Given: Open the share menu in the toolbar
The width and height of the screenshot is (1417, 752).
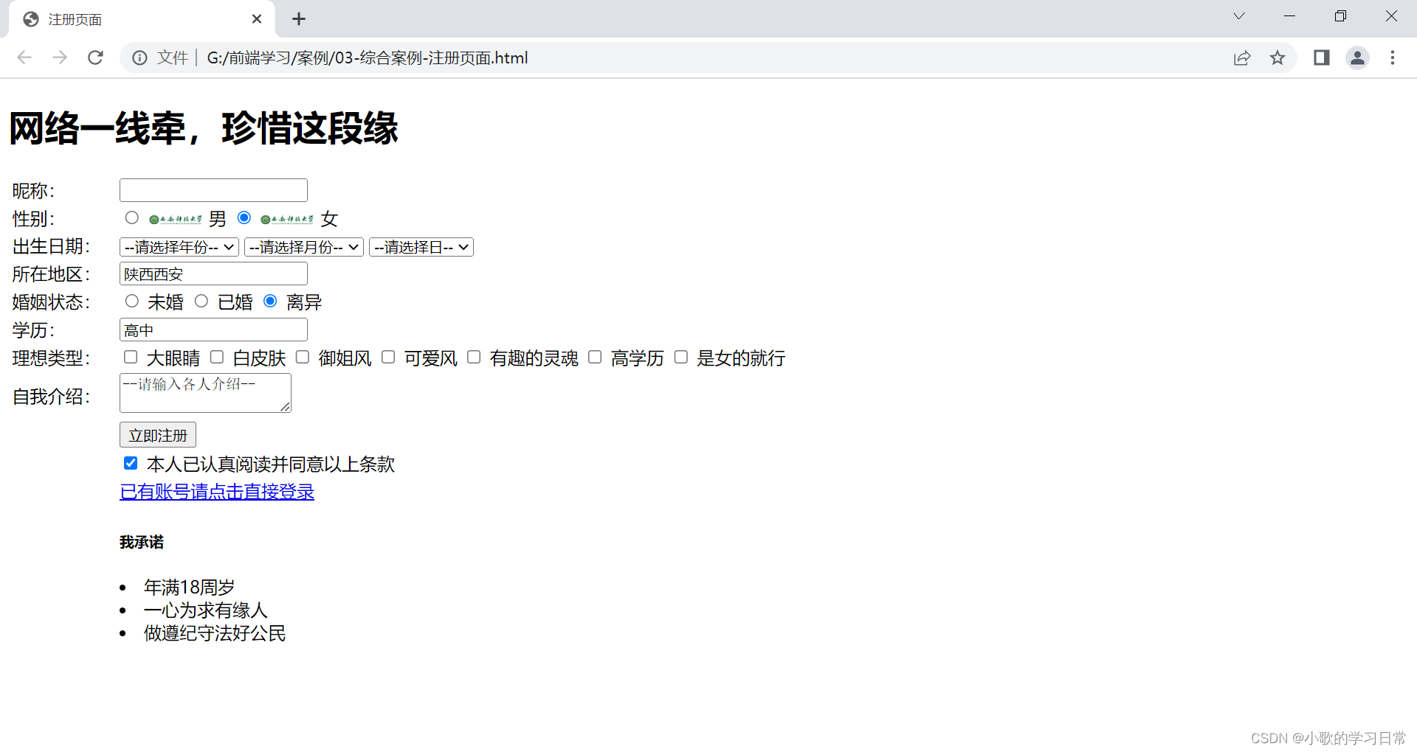Looking at the screenshot, I should (x=1243, y=58).
